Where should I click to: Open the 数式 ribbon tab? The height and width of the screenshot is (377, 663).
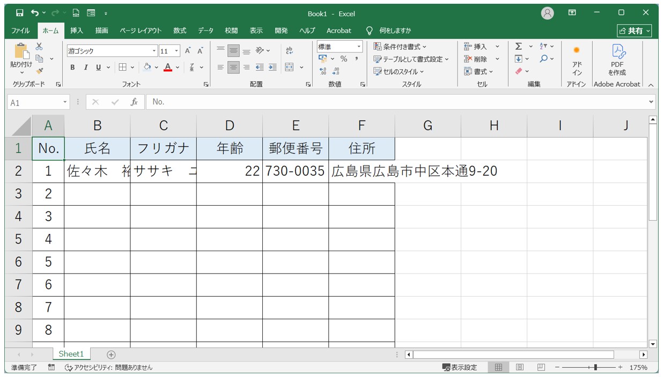(x=180, y=31)
